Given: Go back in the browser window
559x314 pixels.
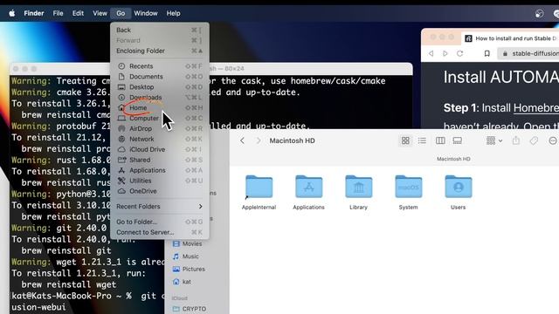Looking at the screenshot, I should (431, 53).
